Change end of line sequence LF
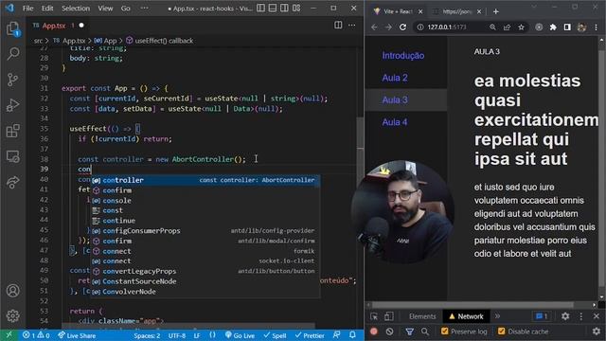Viewport: 606px width, 341px height. pos(197,335)
